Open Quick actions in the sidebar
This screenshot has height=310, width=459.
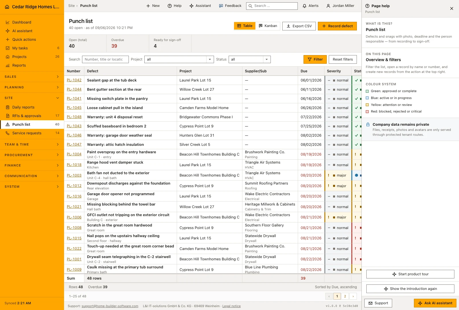(x=32, y=39)
